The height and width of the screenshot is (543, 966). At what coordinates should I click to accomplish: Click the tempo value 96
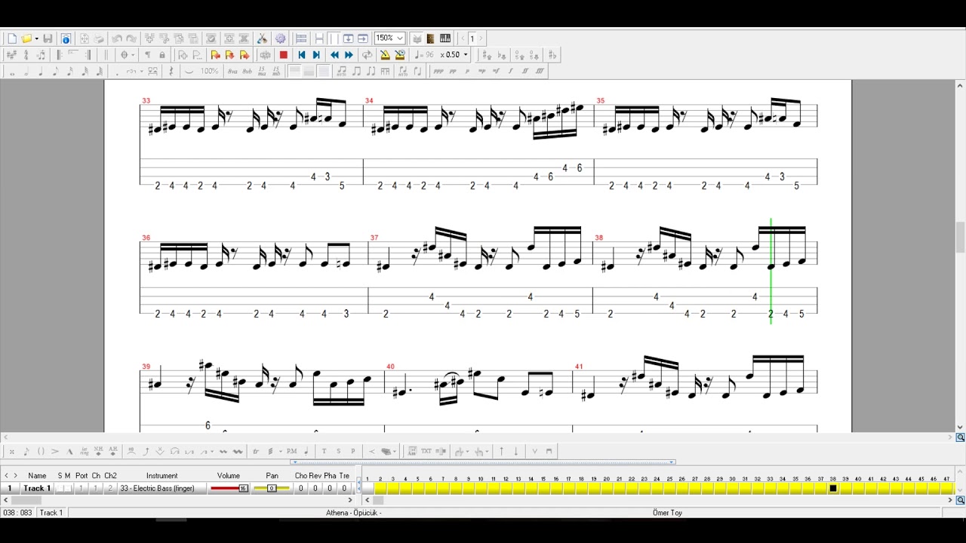pyautogui.click(x=429, y=55)
